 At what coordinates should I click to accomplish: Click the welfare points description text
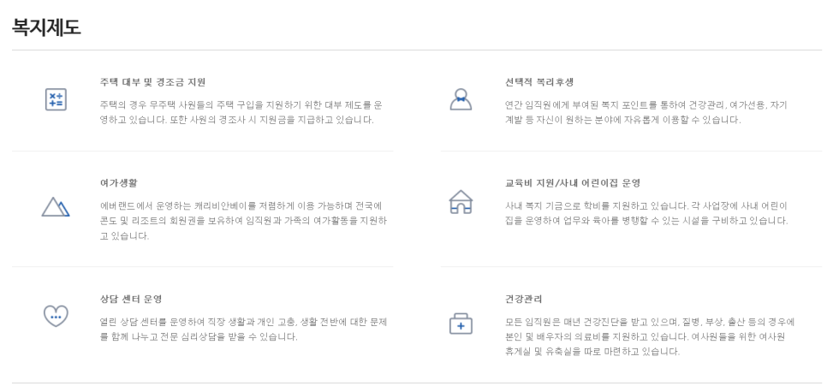(x=646, y=112)
